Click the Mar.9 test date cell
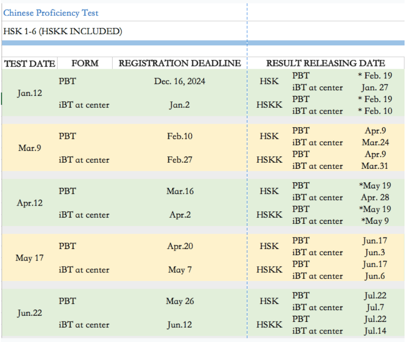406x342 pixels. tap(30, 148)
